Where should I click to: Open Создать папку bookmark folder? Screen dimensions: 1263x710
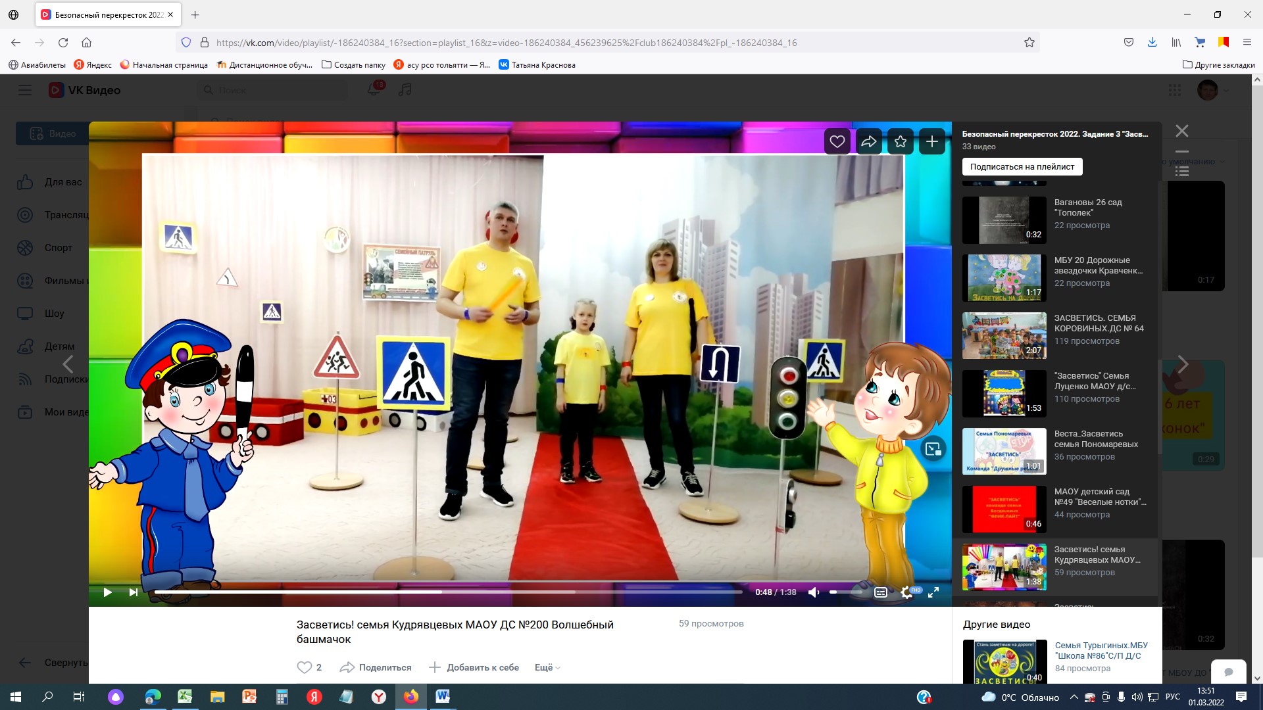click(353, 64)
